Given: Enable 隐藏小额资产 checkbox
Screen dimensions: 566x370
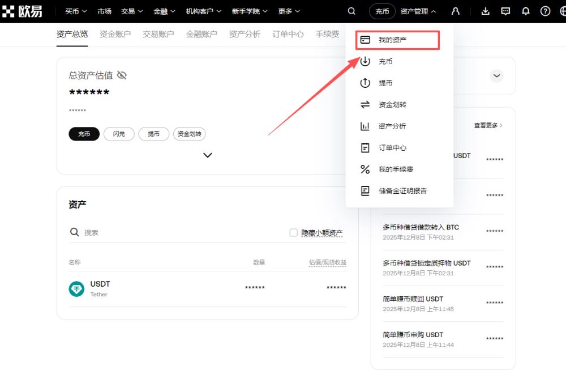Looking at the screenshot, I should pyautogui.click(x=294, y=232).
